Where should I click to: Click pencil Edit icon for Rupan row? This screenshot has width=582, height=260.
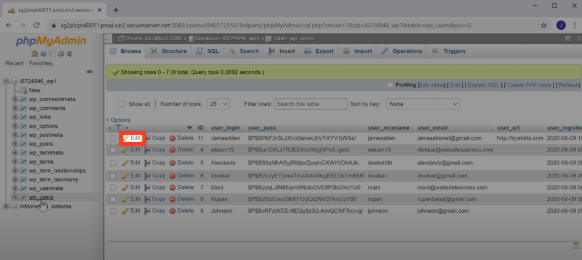click(x=126, y=199)
